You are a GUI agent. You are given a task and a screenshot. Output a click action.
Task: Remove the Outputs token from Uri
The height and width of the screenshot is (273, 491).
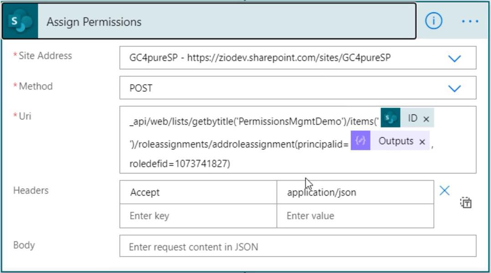422,142
